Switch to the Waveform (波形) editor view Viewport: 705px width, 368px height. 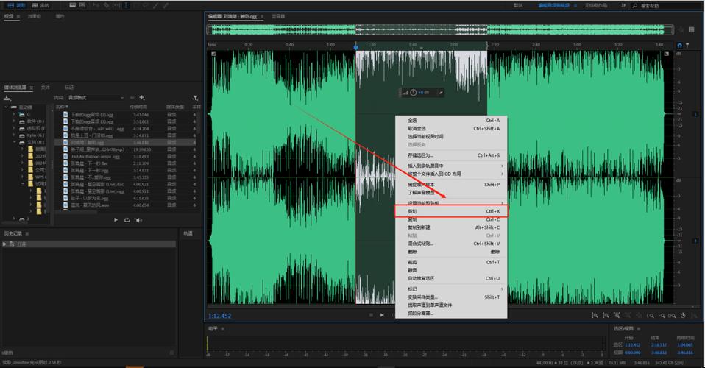pyautogui.click(x=15, y=5)
